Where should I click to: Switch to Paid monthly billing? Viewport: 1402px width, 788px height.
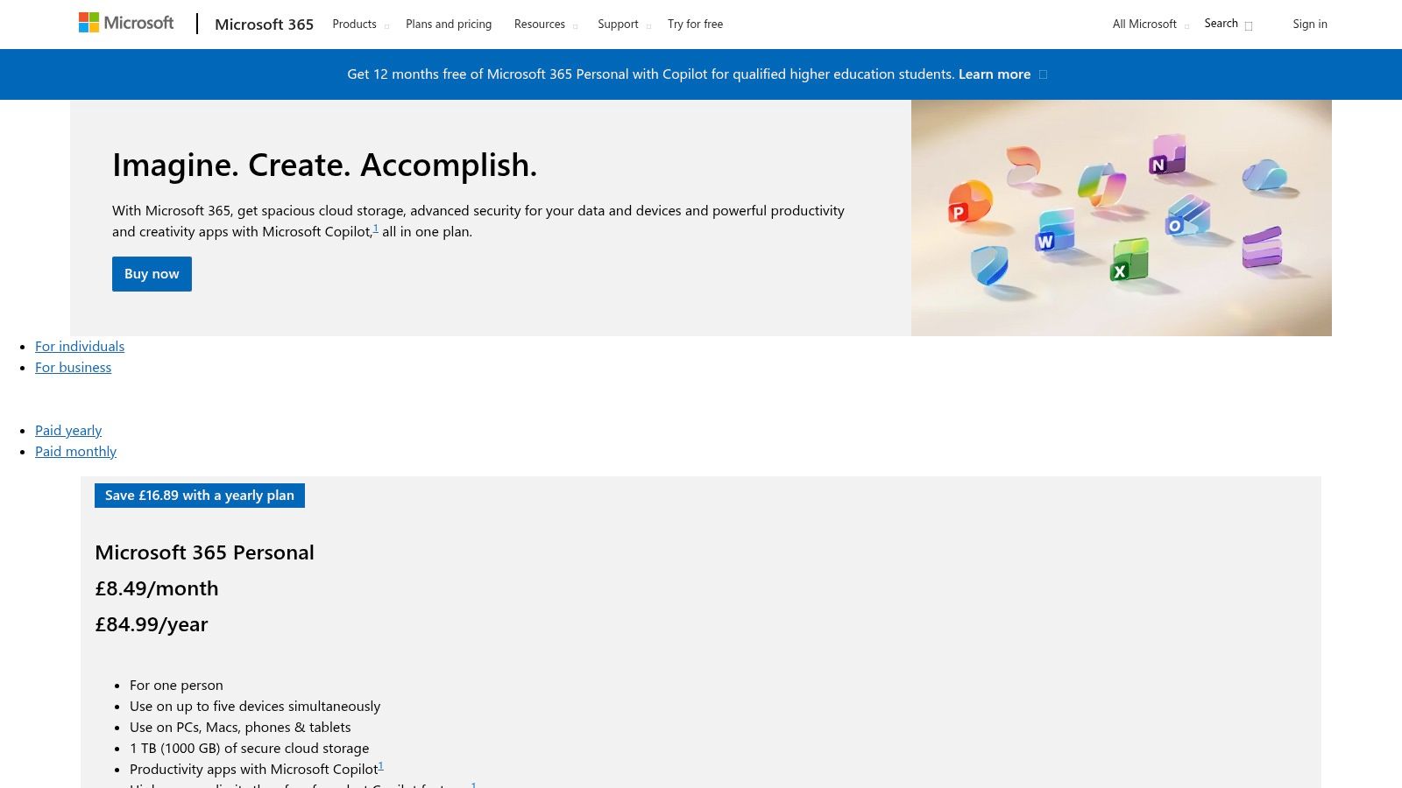[75, 451]
